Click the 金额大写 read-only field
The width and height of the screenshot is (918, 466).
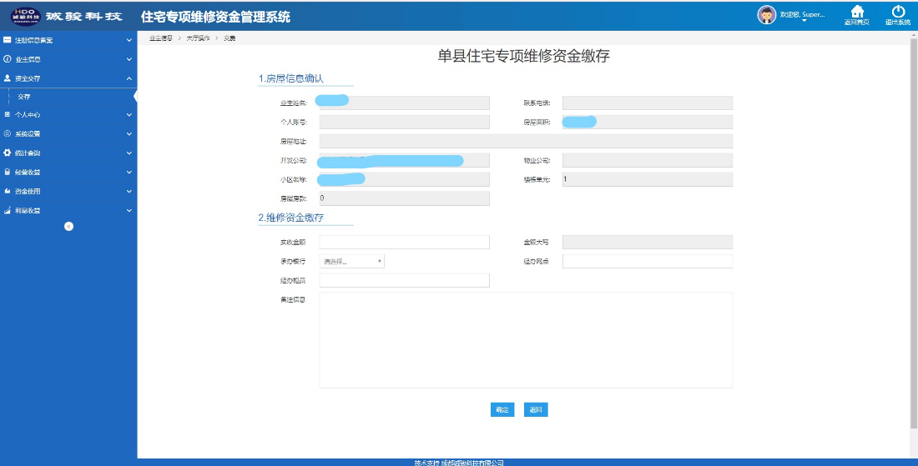(648, 242)
